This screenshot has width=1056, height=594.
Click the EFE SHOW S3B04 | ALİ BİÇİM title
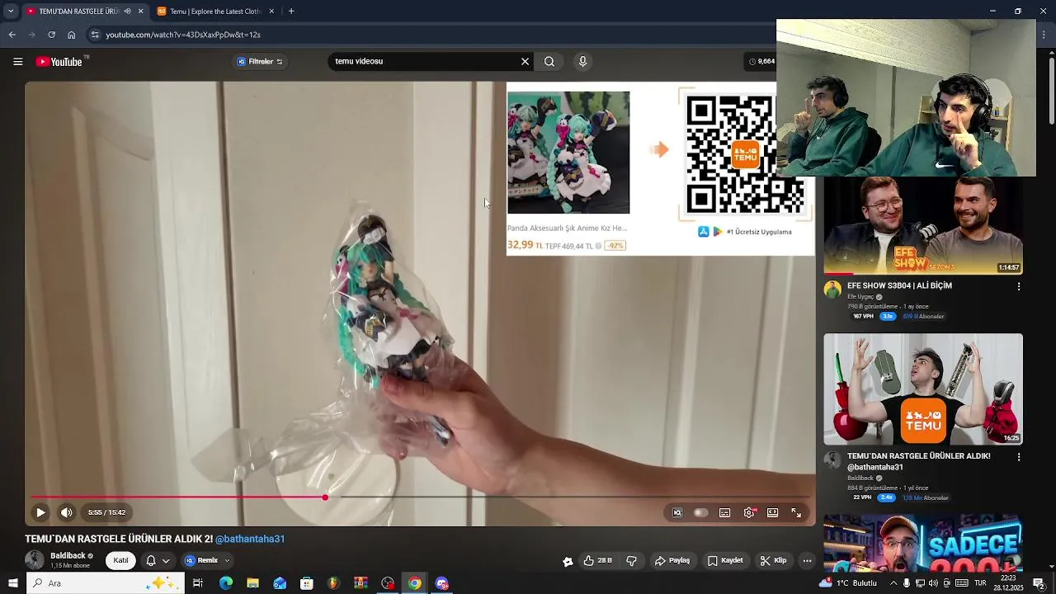pyautogui.click(x=899, y=285)
